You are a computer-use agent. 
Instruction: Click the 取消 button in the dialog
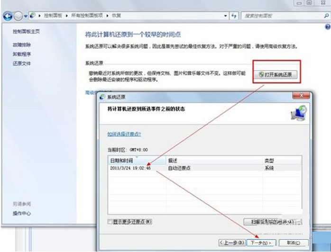coord(293,243)
